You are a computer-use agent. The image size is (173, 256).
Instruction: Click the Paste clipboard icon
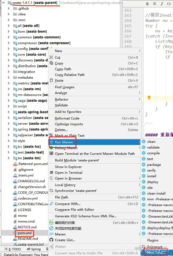[51, 80]
